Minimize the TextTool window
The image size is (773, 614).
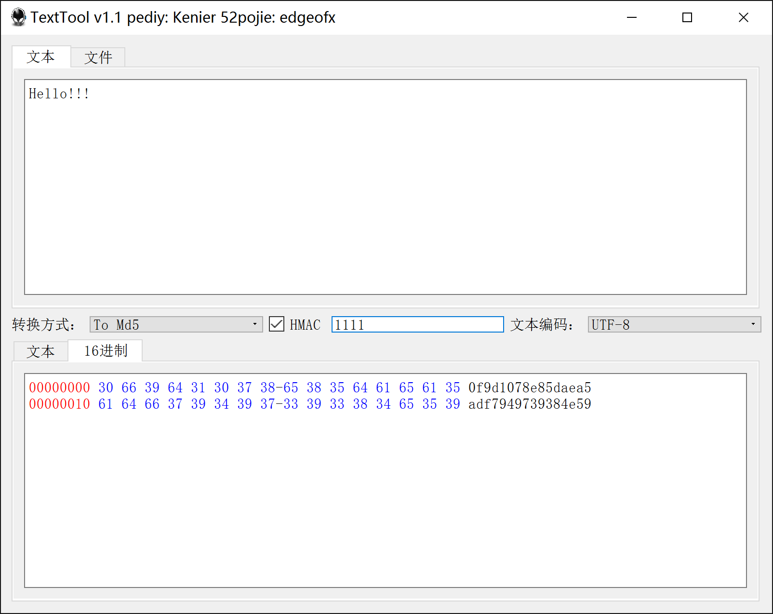tap(632, 17)
